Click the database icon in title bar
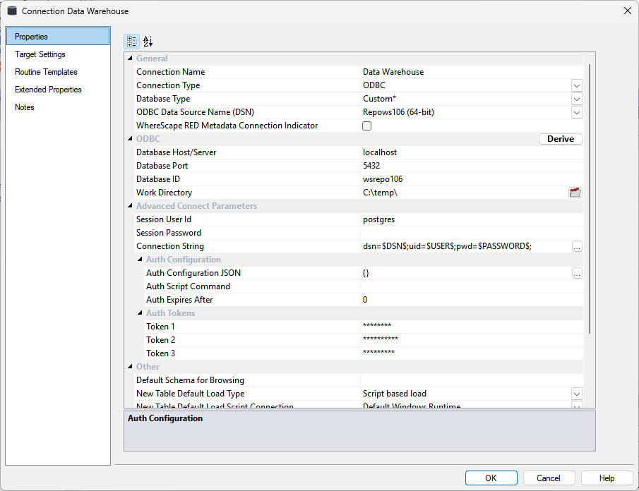The height and width of the screenshot is (491, 639). [x=12, y=11]
